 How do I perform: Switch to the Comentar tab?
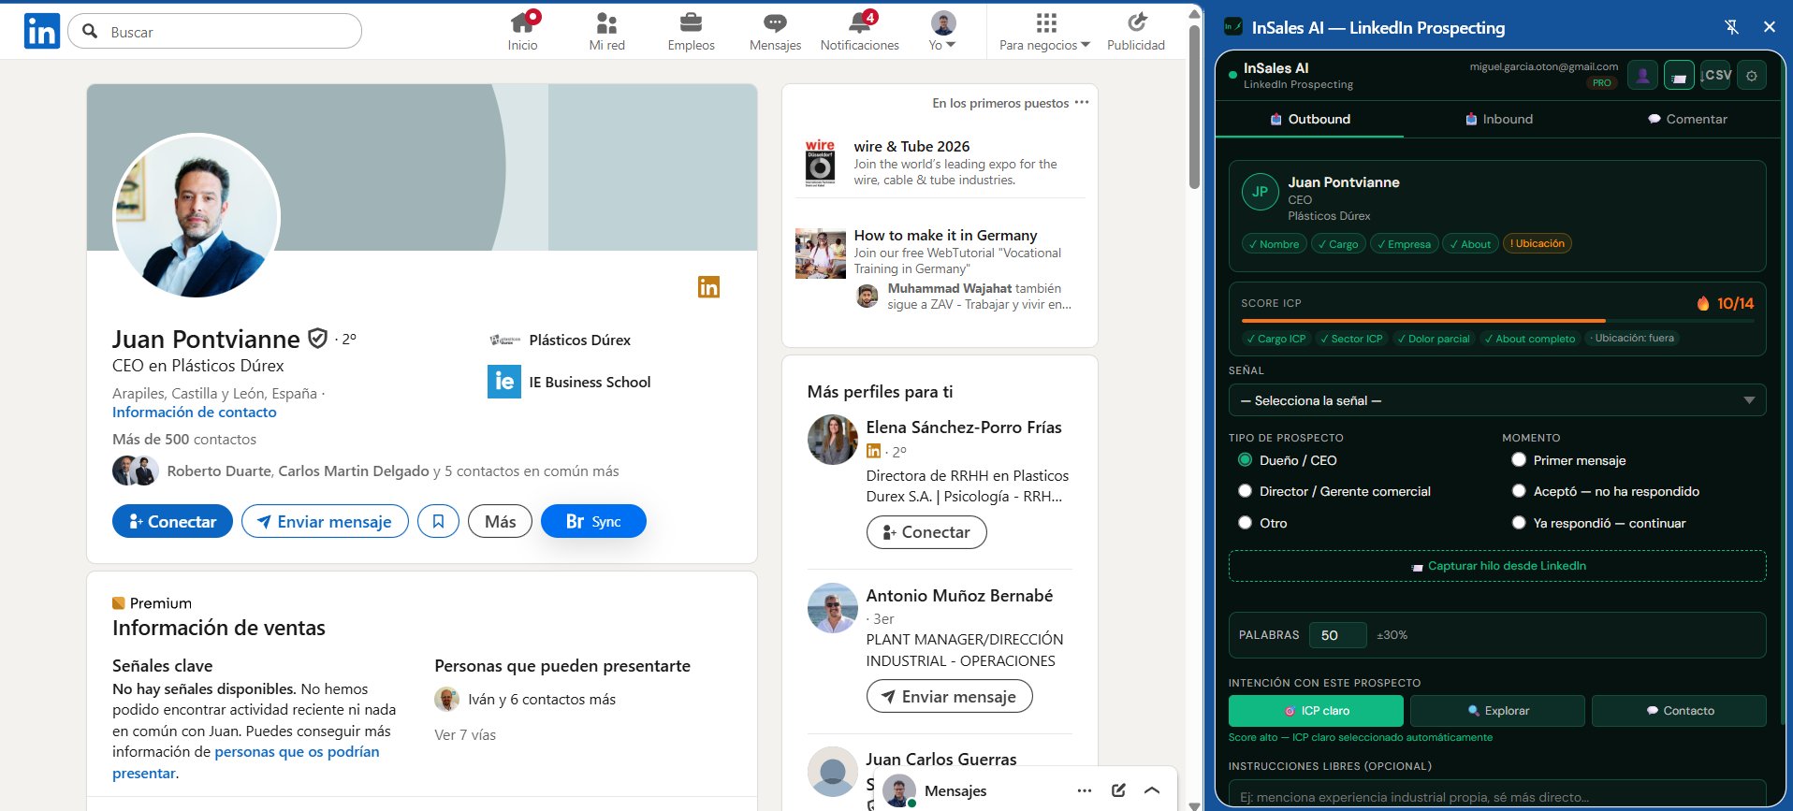(1687, 119)
